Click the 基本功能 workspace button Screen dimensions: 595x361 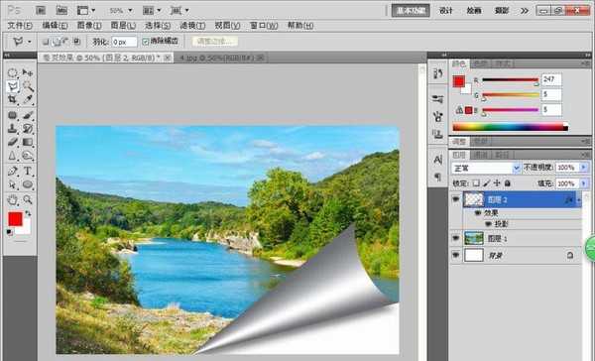pos(411,11)
